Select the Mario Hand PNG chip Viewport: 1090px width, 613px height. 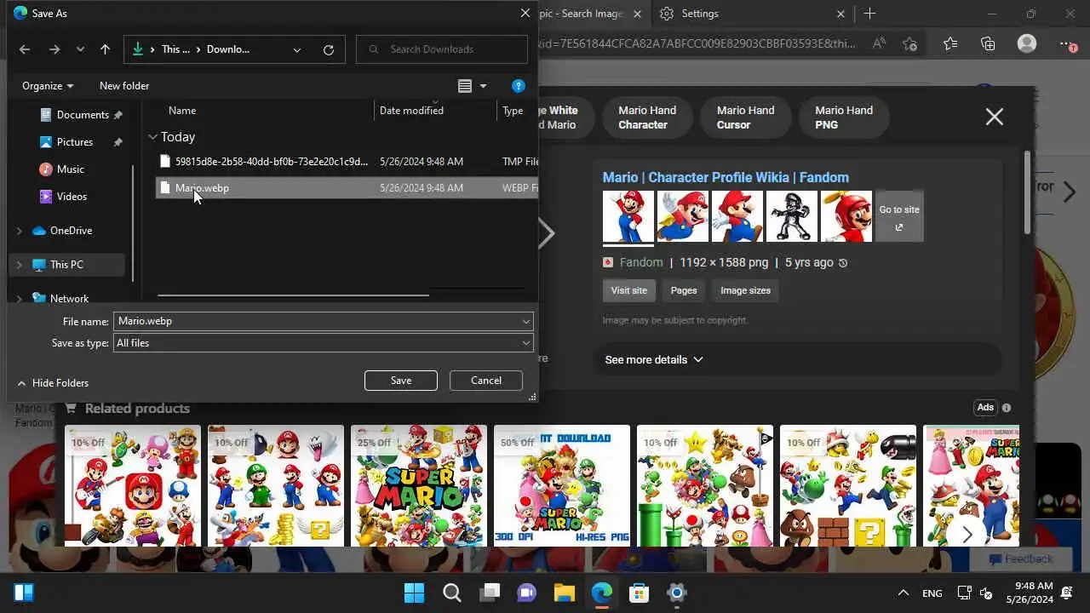(x=844, y=117)
